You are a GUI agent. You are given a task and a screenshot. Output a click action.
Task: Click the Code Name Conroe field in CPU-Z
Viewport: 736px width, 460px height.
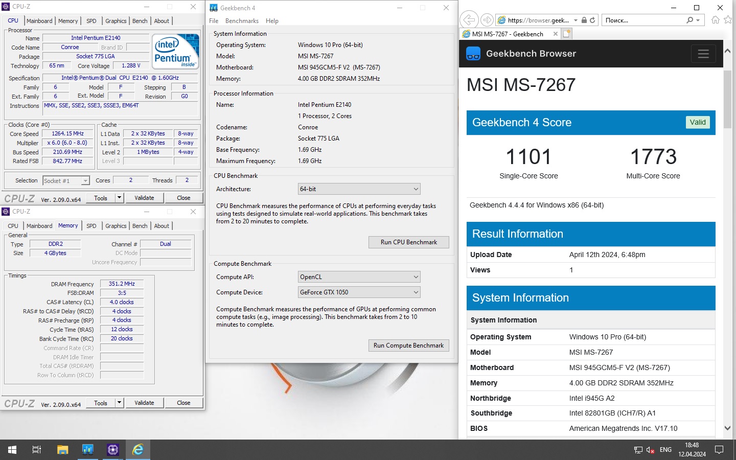[x=70, y=47]
